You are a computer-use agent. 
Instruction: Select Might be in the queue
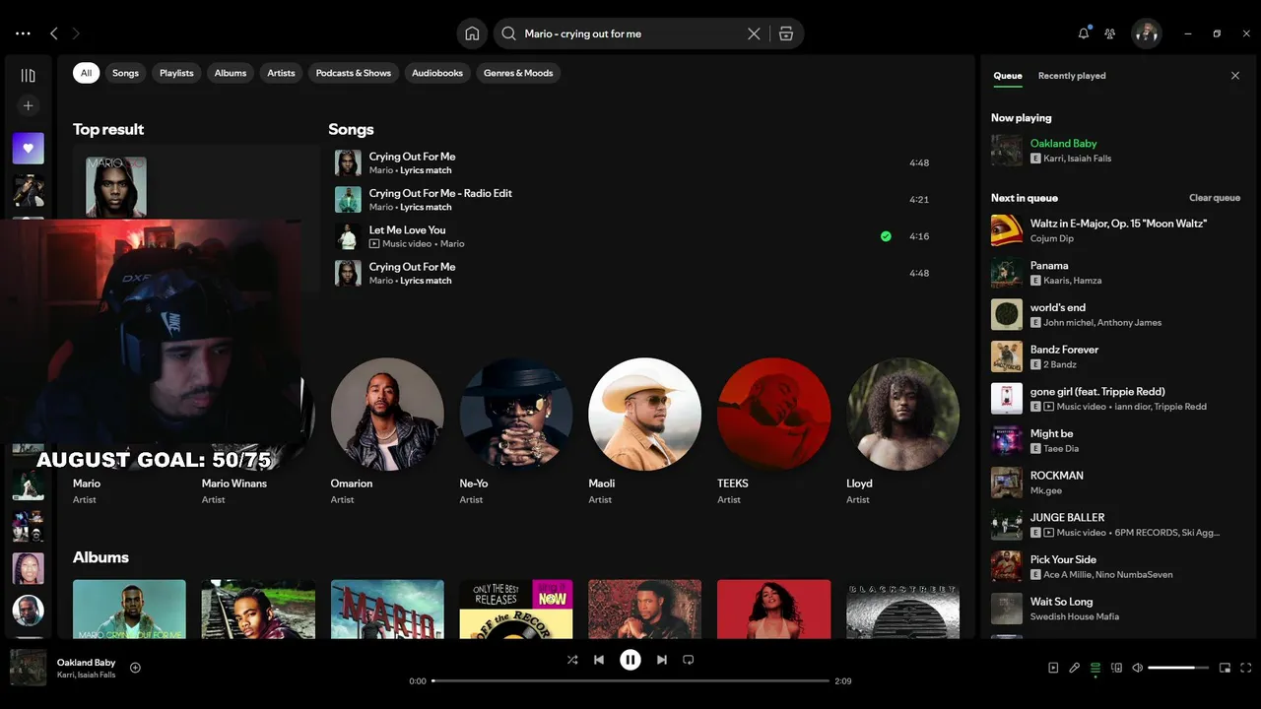1116,440
